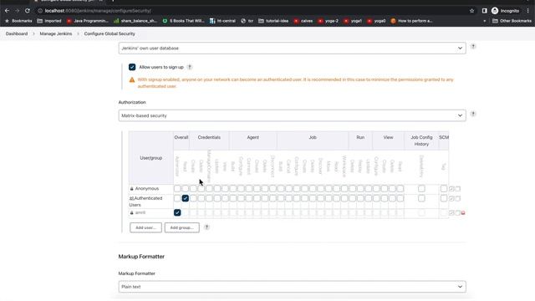535x301 pixels.
Task: Check View Read for Anonymous
Action: [x=400, y=188]
